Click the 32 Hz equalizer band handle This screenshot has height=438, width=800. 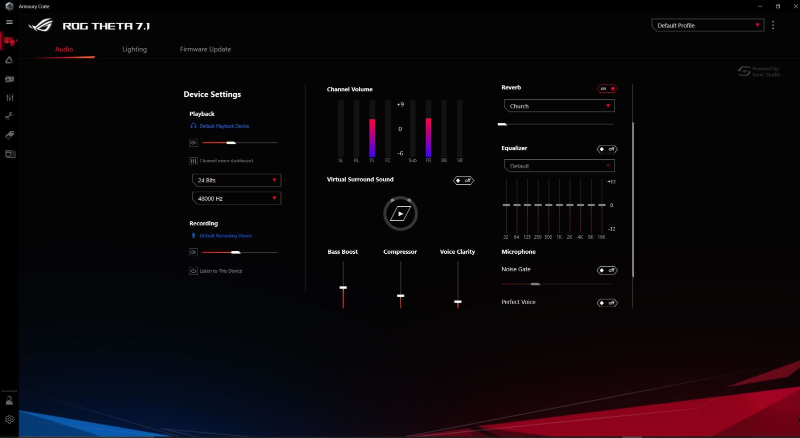(506, 205)
